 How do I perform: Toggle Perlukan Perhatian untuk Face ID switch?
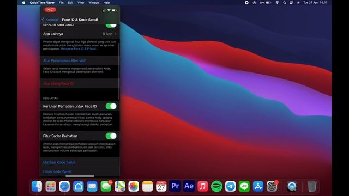pos(111,106)
